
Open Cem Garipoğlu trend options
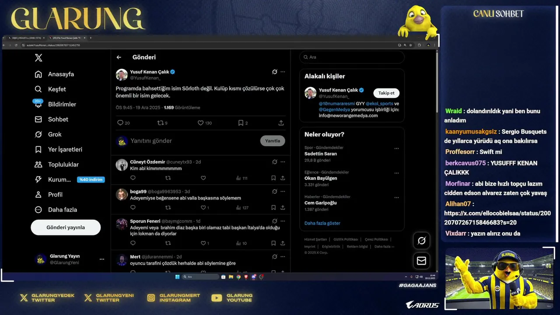[x=396, y=197]
